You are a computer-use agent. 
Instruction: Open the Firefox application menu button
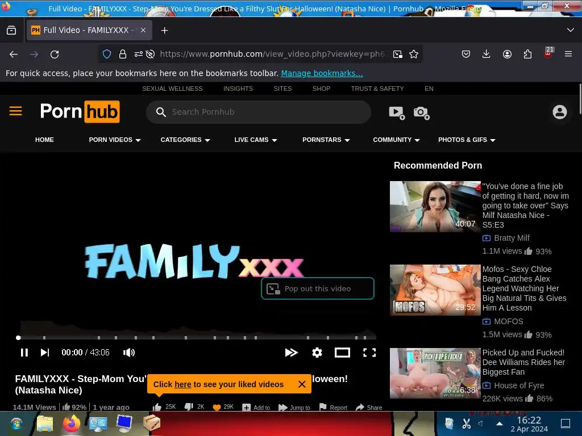pos(568,54)
